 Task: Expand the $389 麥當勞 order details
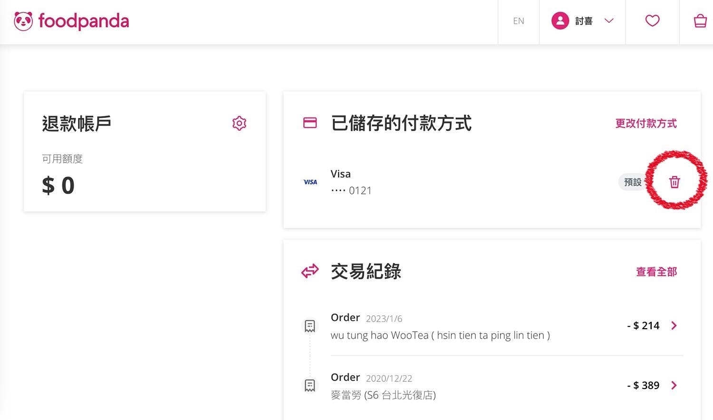click(x=674, y=385)
